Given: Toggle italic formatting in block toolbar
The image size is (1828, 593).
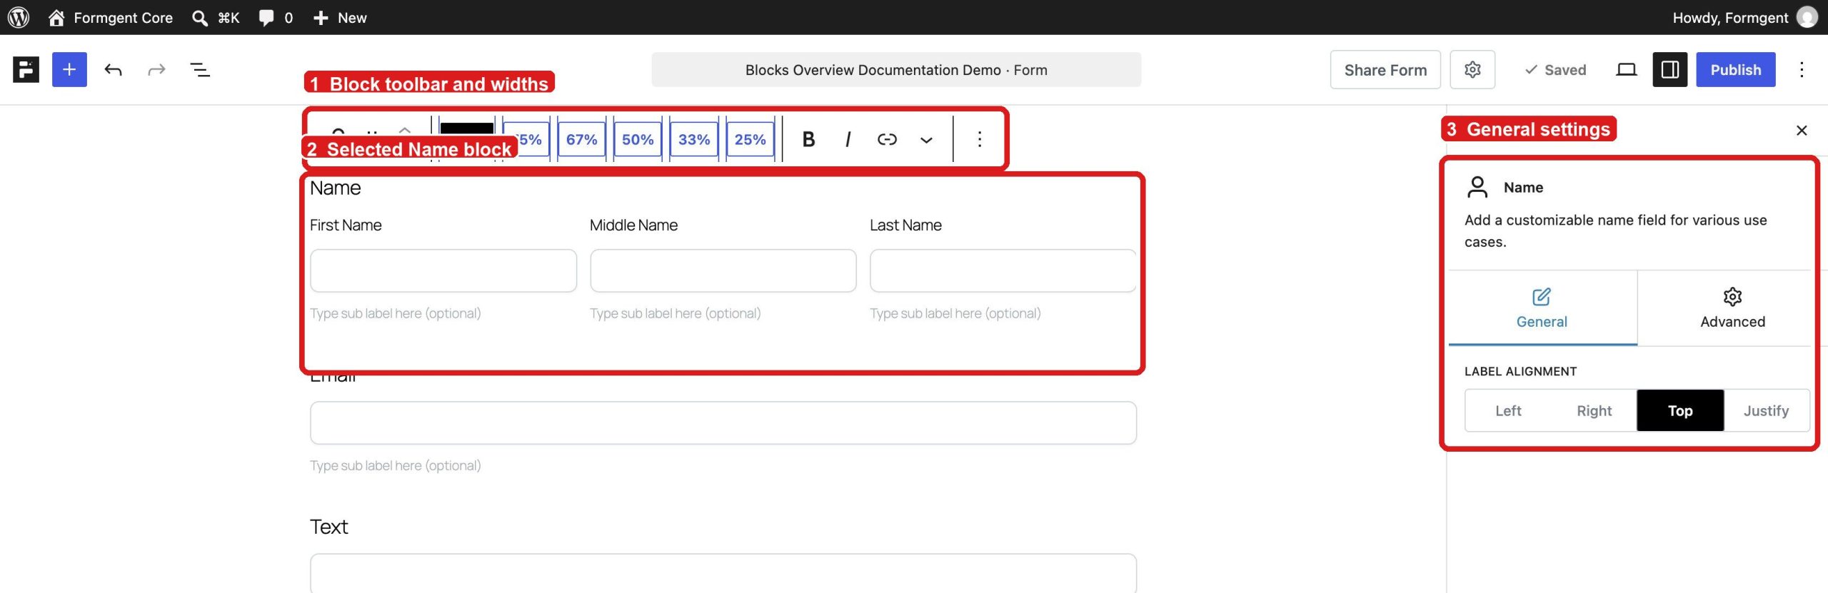Looking at the screenshot, I should pyautogui.click(x=848, y=139).
